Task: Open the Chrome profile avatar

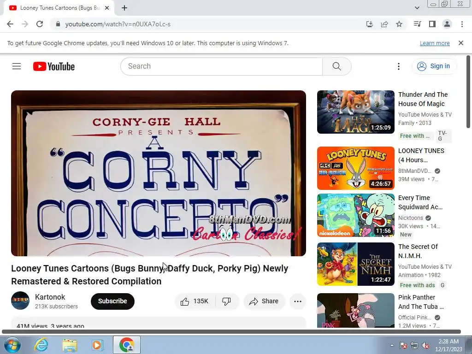Action: pyautogui.click(x=447, y=24)
